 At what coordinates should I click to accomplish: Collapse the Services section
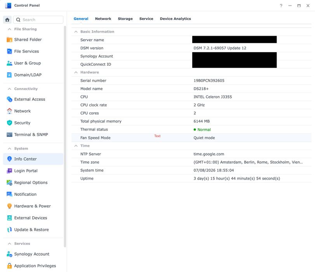click(9, 244)
